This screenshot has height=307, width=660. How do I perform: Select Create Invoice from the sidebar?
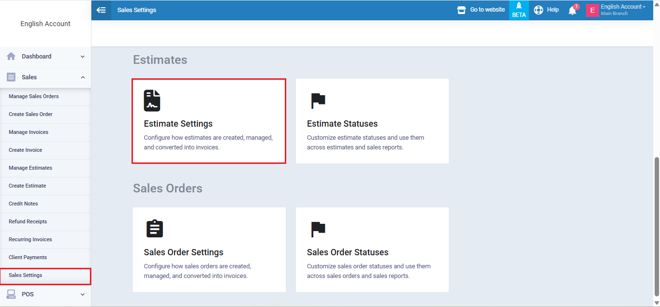[x=25, y=150]
